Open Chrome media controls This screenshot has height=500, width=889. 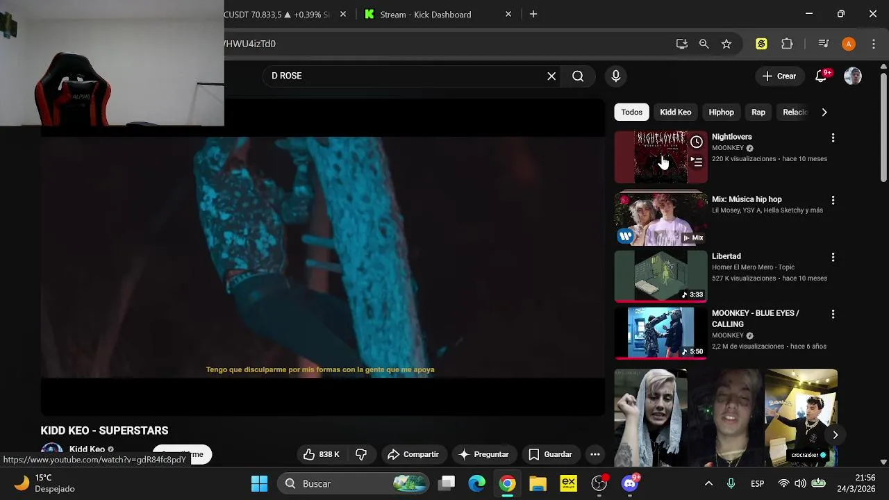[x=824, y=44]
